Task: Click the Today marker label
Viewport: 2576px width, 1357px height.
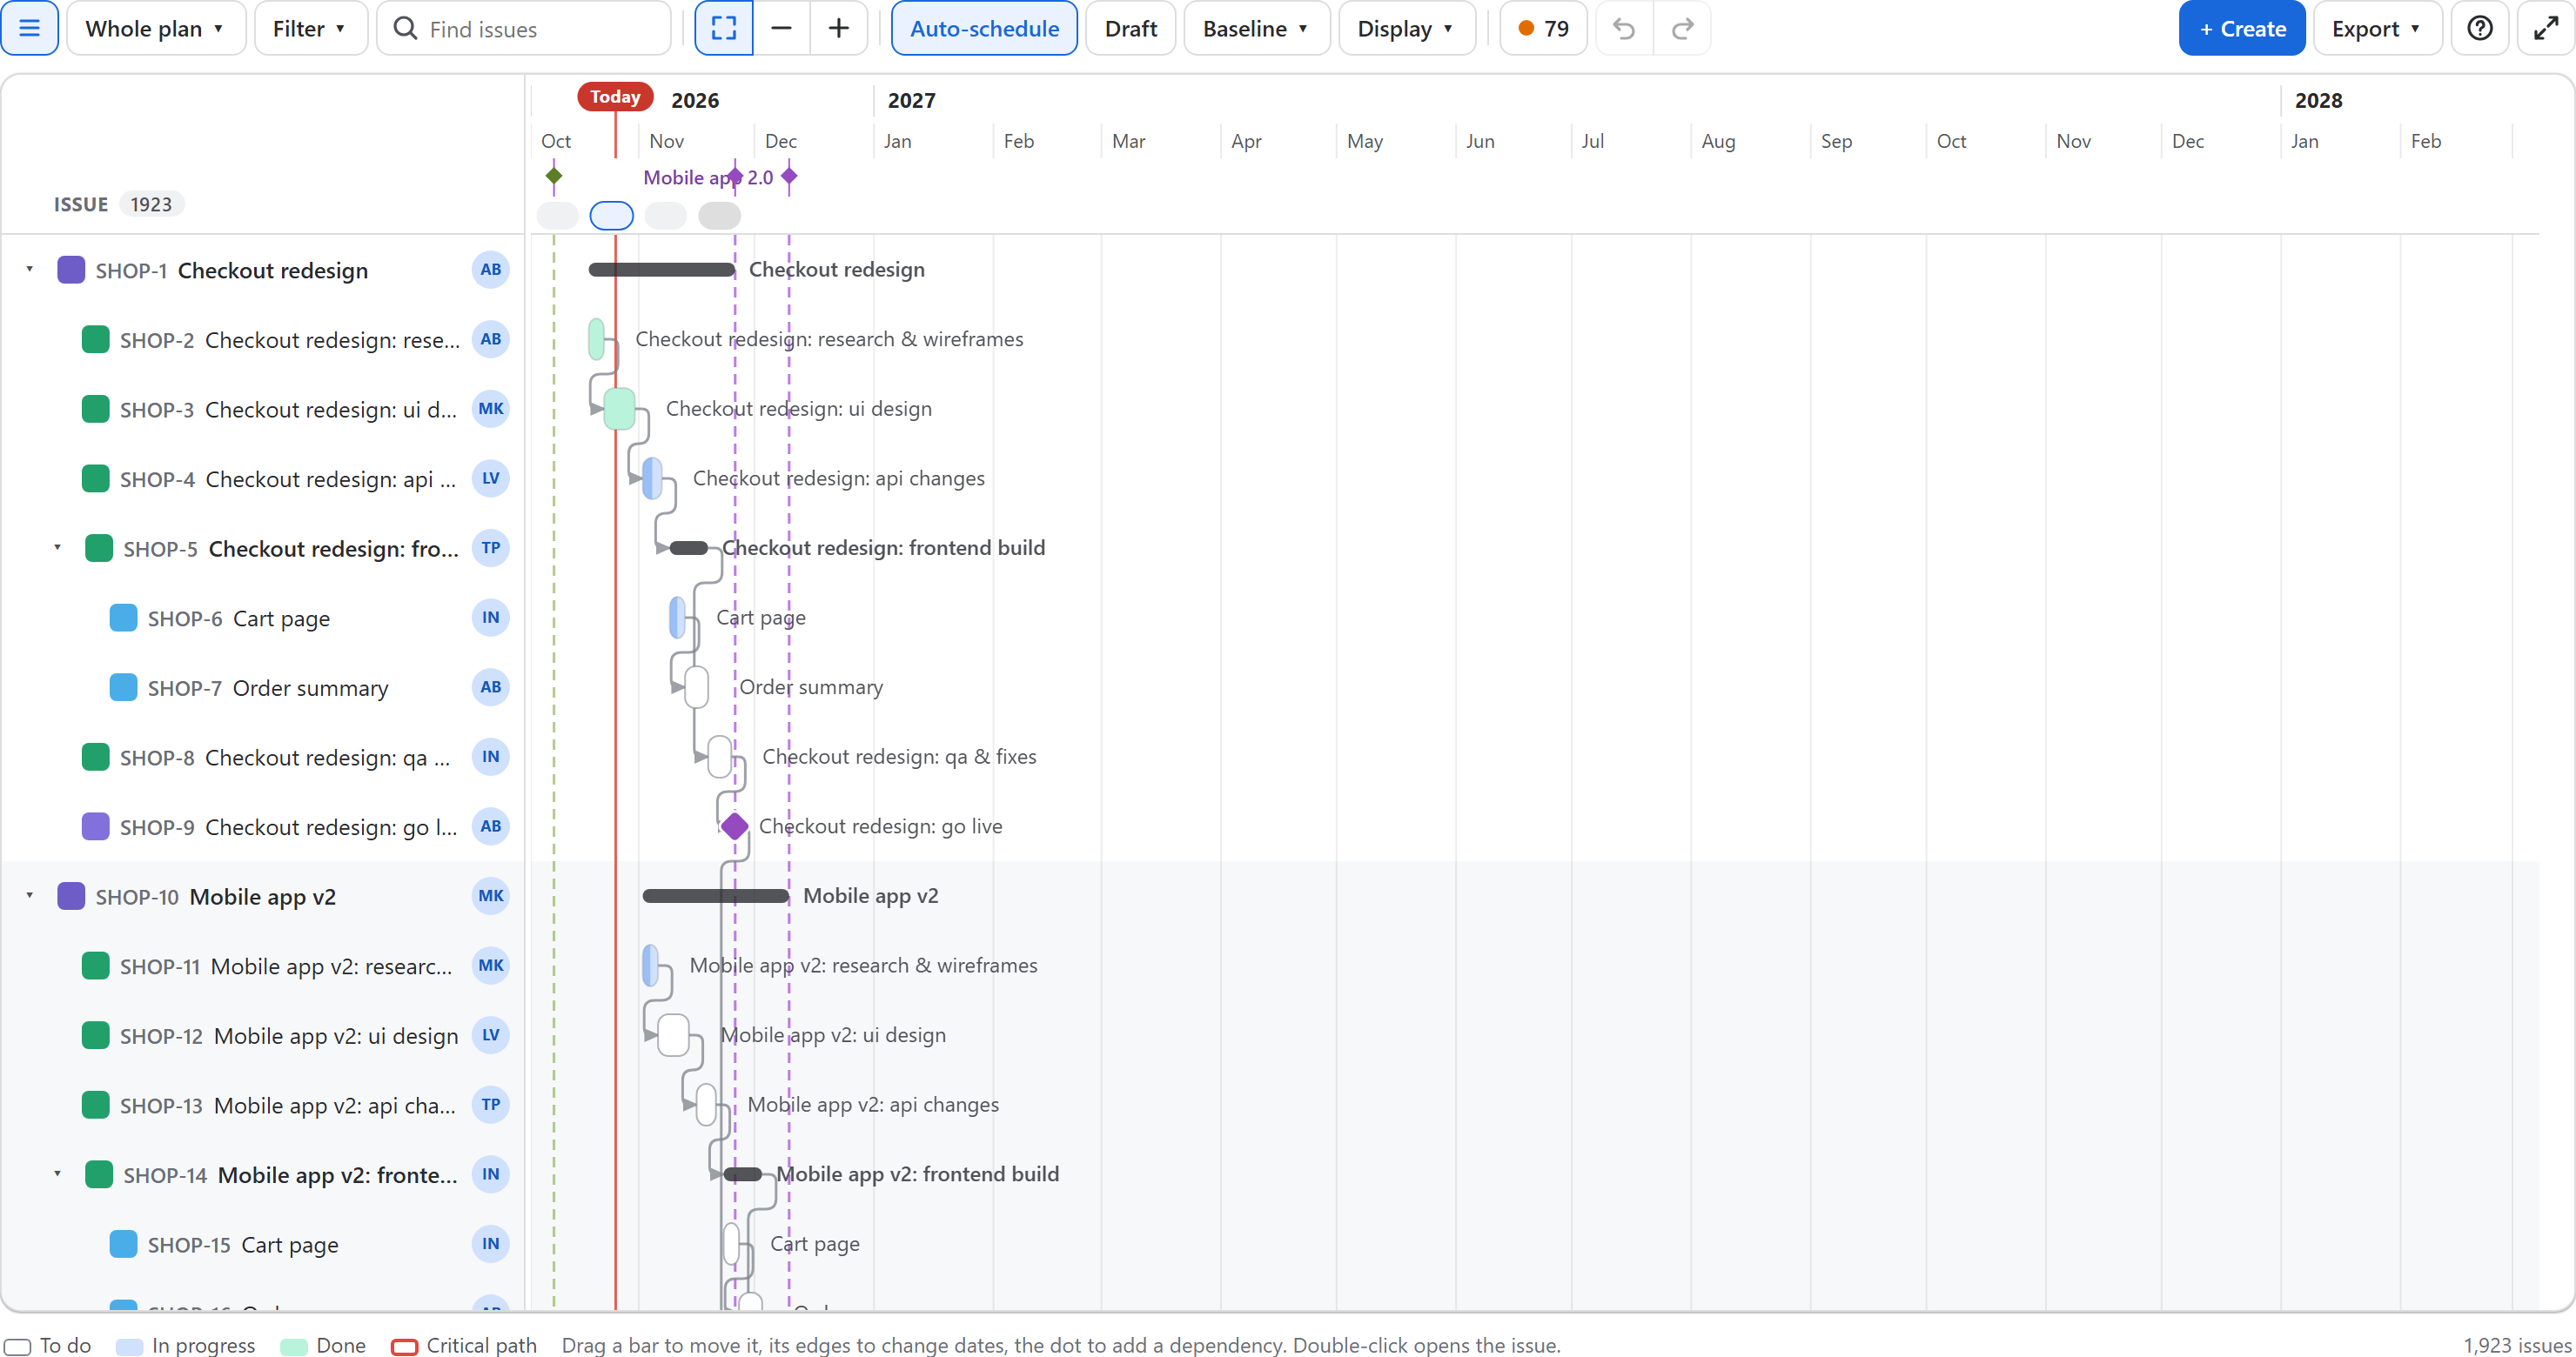Action: [615, 97]
